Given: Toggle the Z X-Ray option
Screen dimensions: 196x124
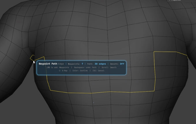Looking at the screenshot, I should pos(63,70).
